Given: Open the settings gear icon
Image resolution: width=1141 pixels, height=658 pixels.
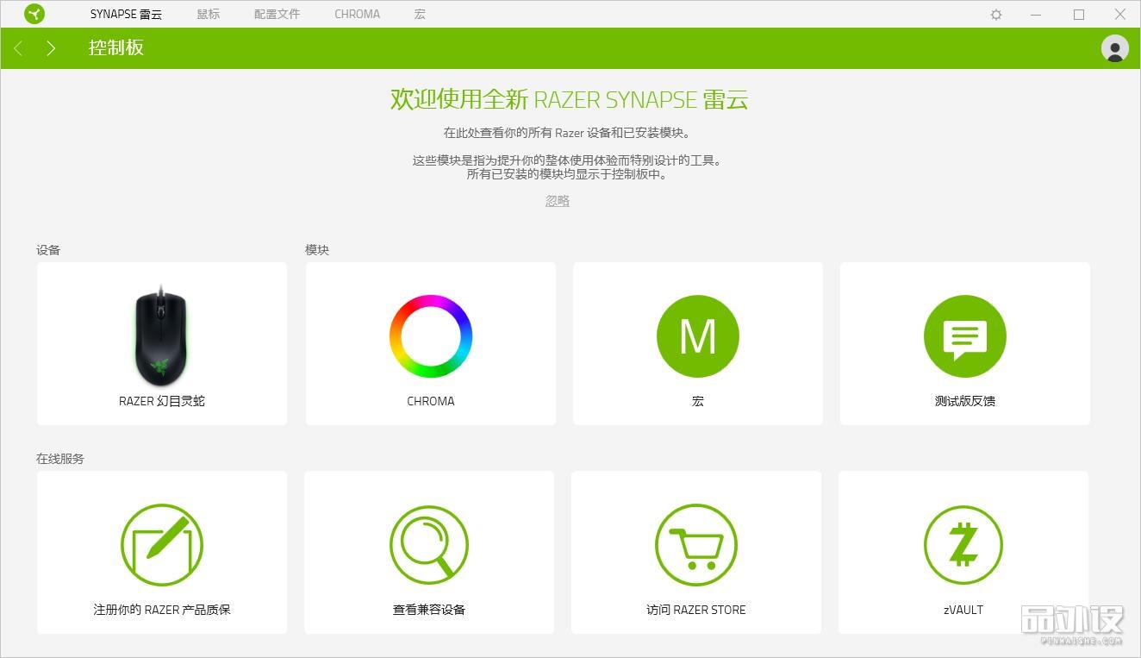Looking at the screenshot, I should (996, 15).
